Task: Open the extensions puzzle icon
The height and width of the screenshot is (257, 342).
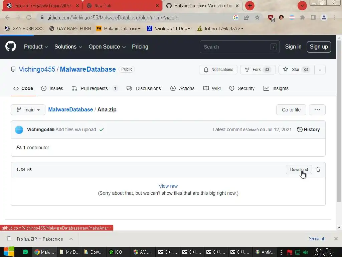Action: (x=302, y=17)
